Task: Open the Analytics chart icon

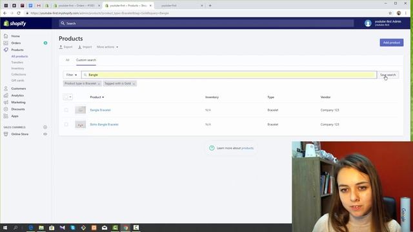Action: pos(6,95)
